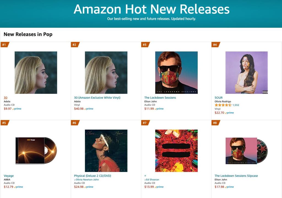Visit the Olivia Newton-John artist link
Viewport: 282px width, 198px height.
click(x=87, y=180)
